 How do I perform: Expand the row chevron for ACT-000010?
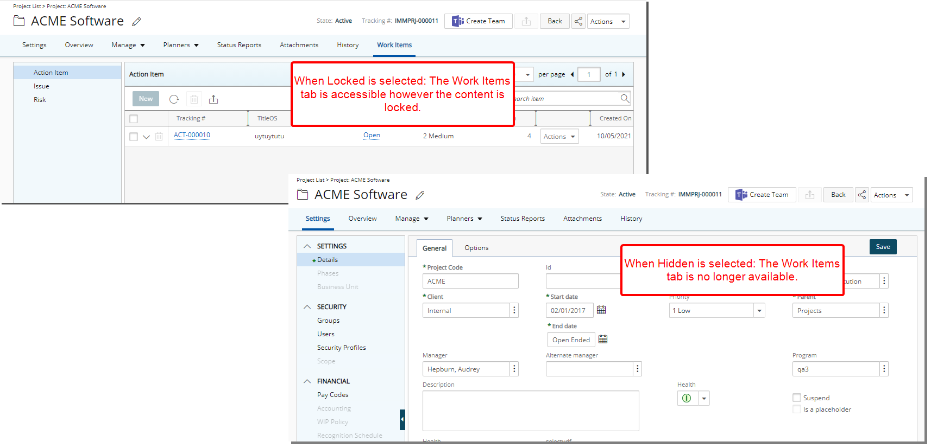point(146,137)
